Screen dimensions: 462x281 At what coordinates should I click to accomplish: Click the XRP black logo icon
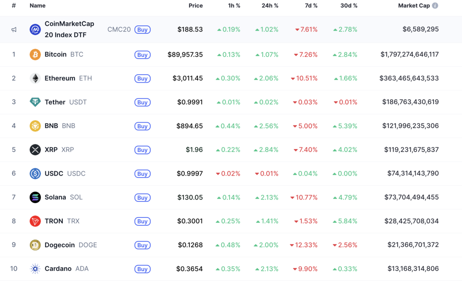pyautogui.click(x=35, y=150)
